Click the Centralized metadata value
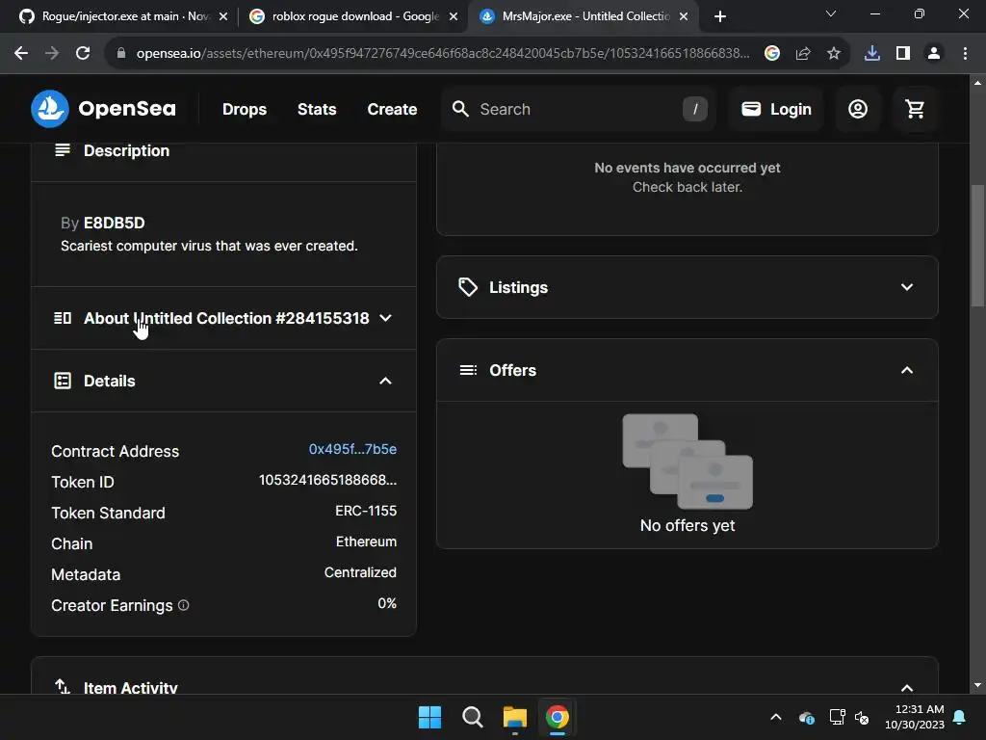 coord(360,572)
